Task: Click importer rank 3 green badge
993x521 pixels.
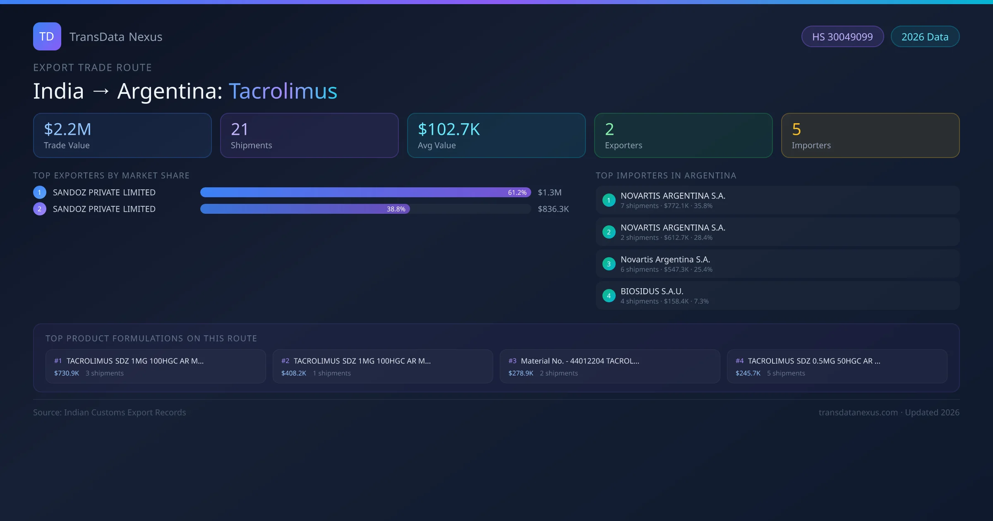Action: 609,264
